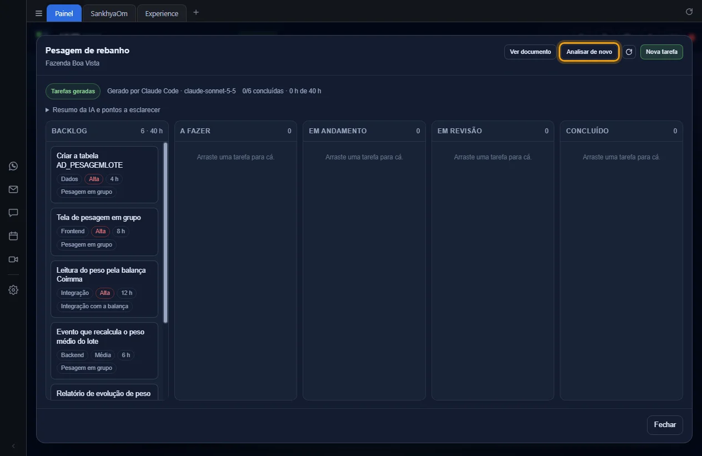The image size is (702, 456).
Task: Click the 12 h estimate tag
Action: point(127,293)
